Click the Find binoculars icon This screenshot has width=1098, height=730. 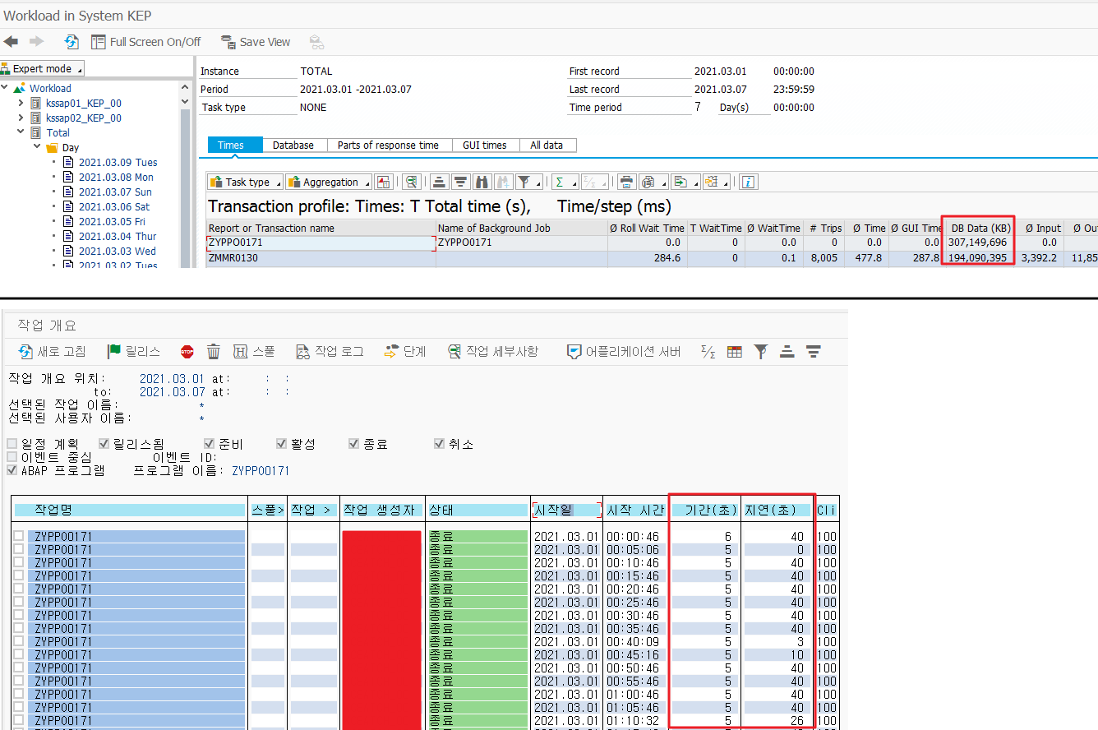click(x=482, y=182)
